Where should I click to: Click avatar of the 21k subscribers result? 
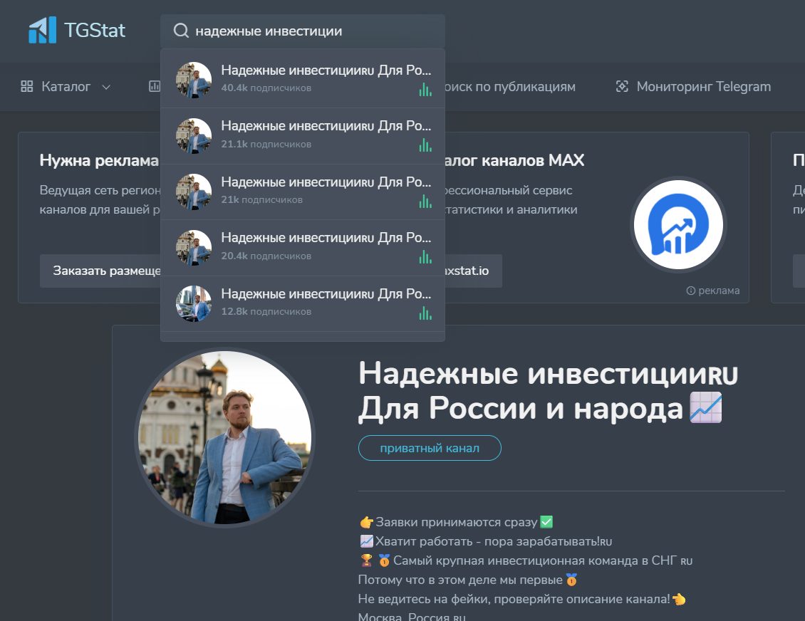coord(194,192)
